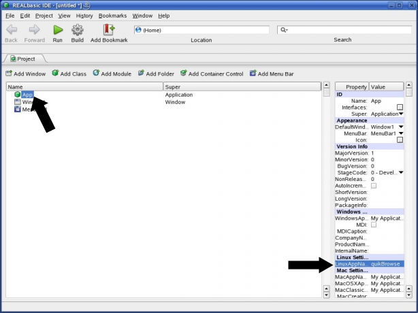Screen dimensions: 418x313
Task: Click the MacOSXAppName value
Action: tap(387, 284)
